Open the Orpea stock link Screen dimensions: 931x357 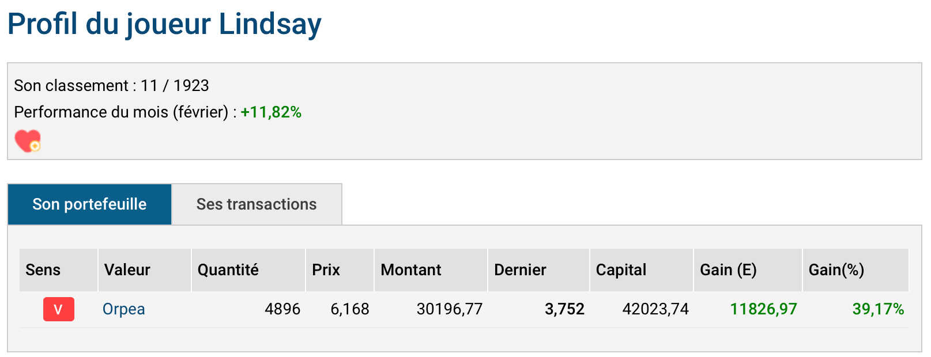123,309
